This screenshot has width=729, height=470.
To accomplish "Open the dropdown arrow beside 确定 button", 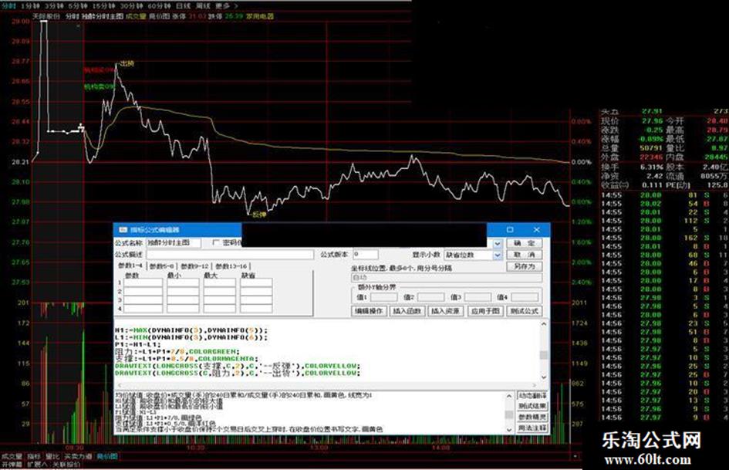I will coord(498,243).
